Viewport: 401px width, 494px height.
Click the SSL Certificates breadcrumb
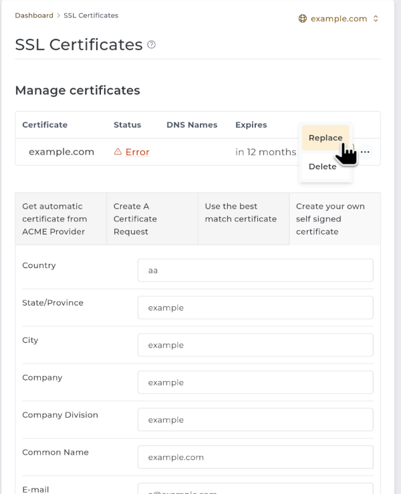point(91,15)
